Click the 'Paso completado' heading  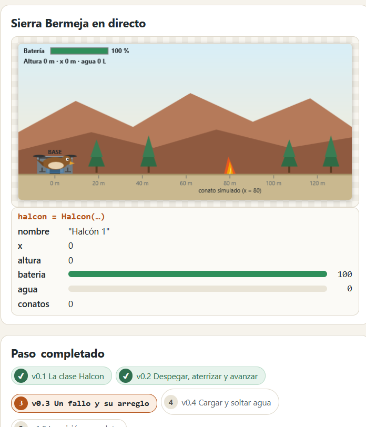pyautogui.click(x=58, y=353)
